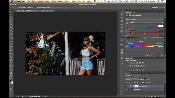Open the Kind layer filter dropdown

pos(129,76)
